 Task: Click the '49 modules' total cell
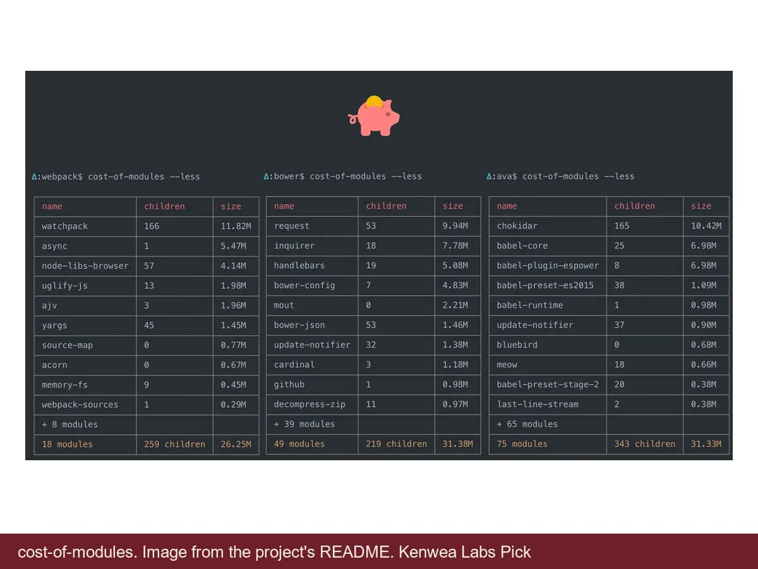[x=299, y=444]
